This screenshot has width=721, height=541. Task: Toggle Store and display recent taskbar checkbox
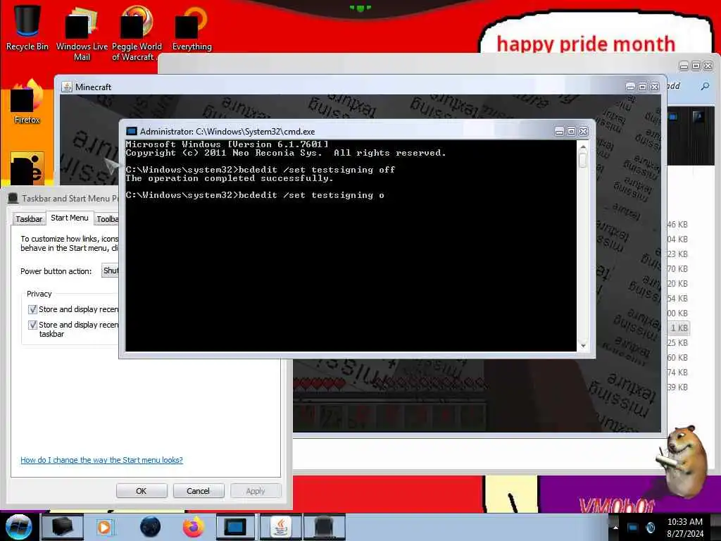click(x=32, y=325)
